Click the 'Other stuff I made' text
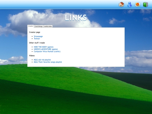Image resolution: width=152 pixels, height=114 pixels. click(37, 43)
